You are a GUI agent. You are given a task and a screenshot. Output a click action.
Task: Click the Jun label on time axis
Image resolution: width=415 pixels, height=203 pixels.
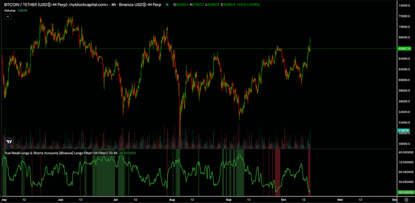[x=61, y=200]
